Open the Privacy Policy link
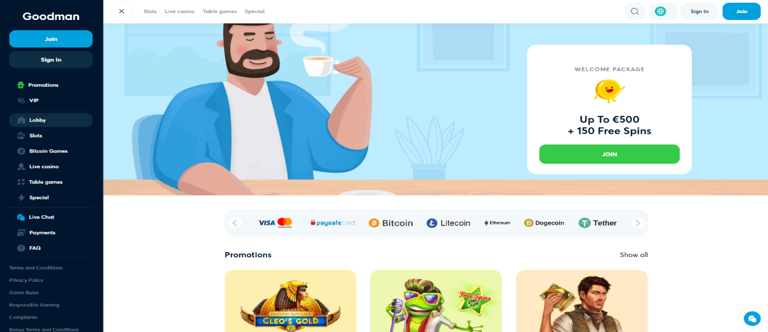 click(26, 280)
